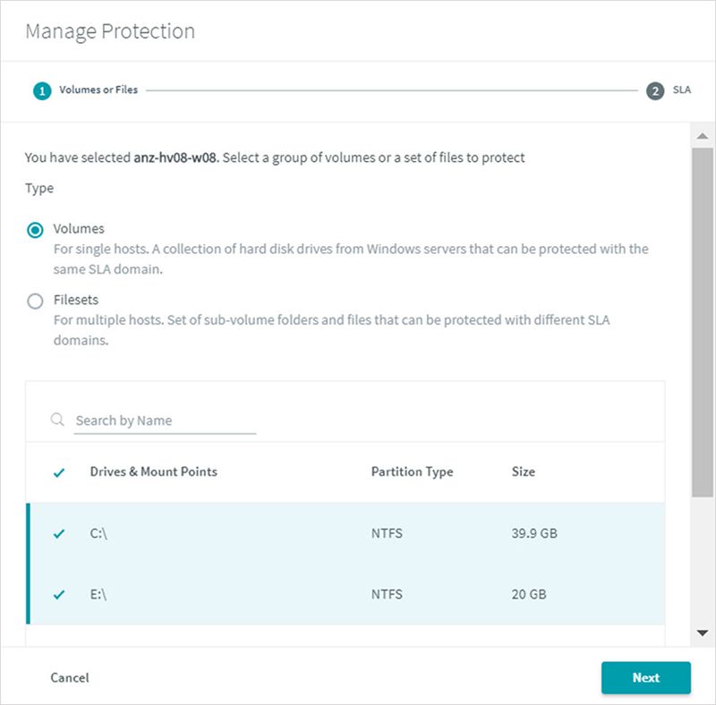Uncheck the C:\ drive checkmark

pyautogui.click(x=59, y=533)
